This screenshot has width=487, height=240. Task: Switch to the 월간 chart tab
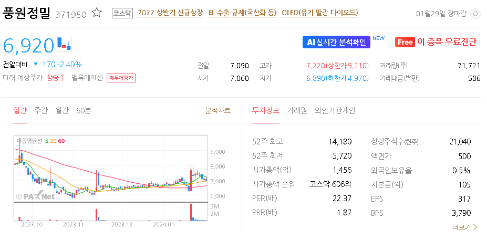(62, 110)
